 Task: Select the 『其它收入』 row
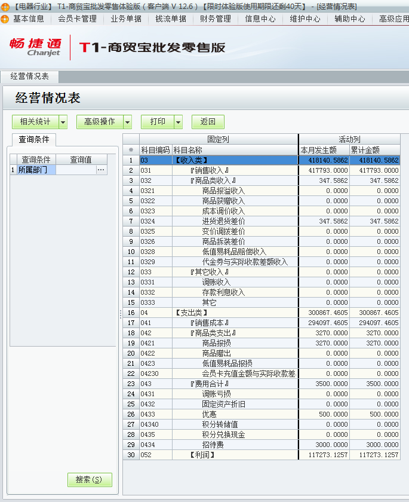(262, 272)
